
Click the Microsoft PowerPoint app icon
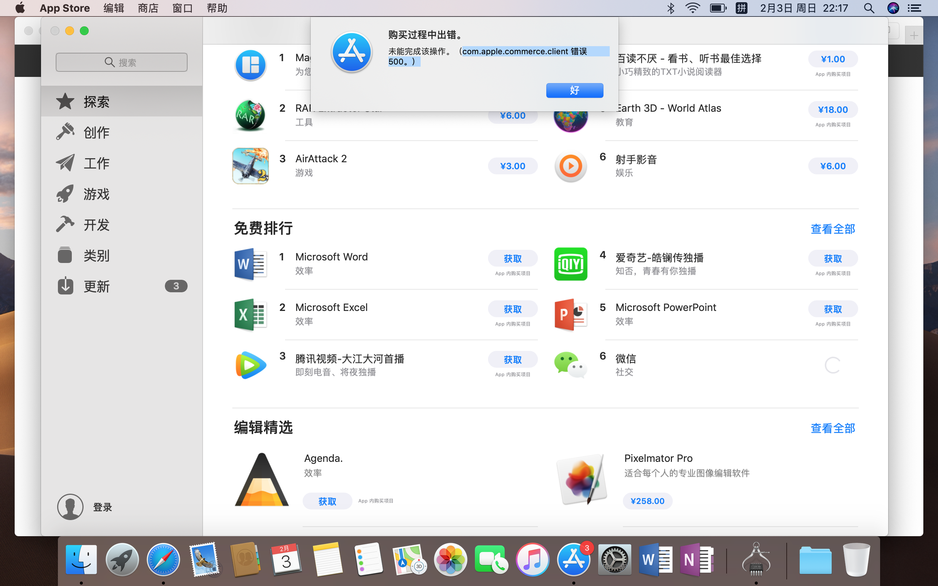[x=570, y=315]
